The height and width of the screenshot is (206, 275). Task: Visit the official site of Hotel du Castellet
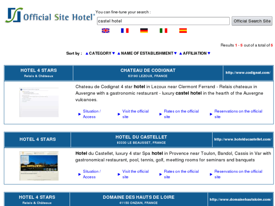pyautogui.click(x=135, y=174)
